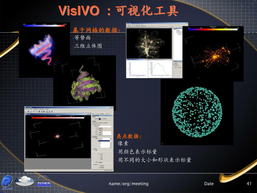Screen dimensions: 257x193
Task: Click the Fields list scroll-down arrow
Action: click(x=110, y=147)
